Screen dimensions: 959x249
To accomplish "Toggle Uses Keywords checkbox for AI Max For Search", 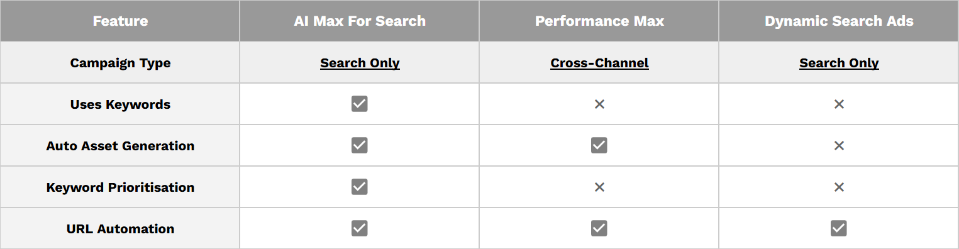I will click(360, 104).
